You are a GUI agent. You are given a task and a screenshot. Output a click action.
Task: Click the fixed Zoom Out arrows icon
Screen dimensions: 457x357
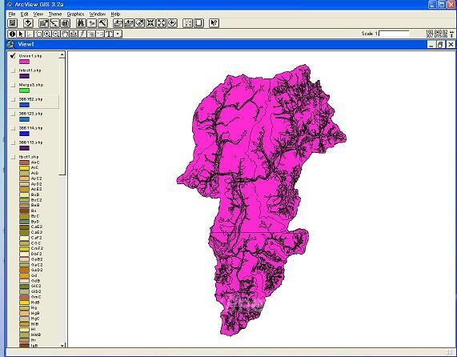click(x=162, y=23)
